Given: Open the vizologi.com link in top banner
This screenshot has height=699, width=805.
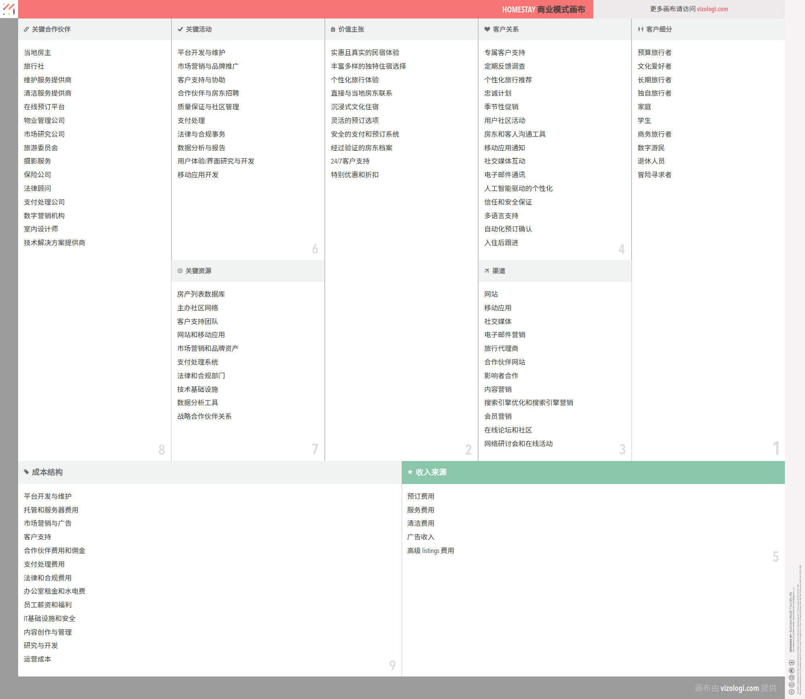Looking at the screenshot, I should [x=712, y=9].
